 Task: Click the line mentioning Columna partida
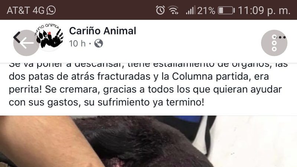(x=139, y=76)
